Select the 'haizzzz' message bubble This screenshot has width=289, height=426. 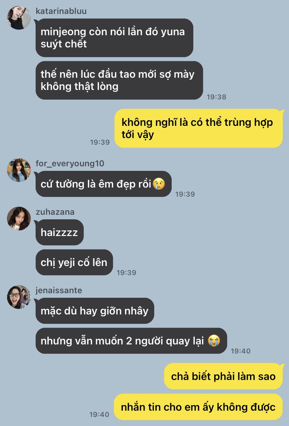[x=60, y=232]
